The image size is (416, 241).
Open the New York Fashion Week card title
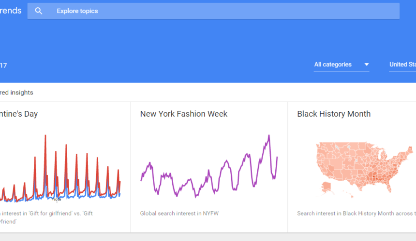[x=184, y=114]
